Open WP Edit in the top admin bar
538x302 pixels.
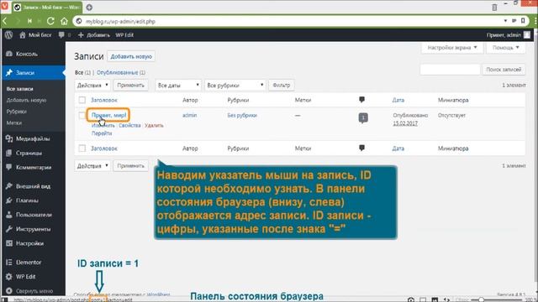point(124,35)
